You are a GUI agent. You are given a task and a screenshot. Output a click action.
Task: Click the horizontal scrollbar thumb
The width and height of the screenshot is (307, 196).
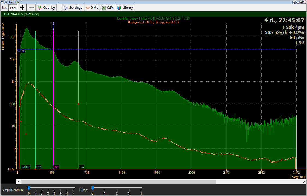pos(118,182)
